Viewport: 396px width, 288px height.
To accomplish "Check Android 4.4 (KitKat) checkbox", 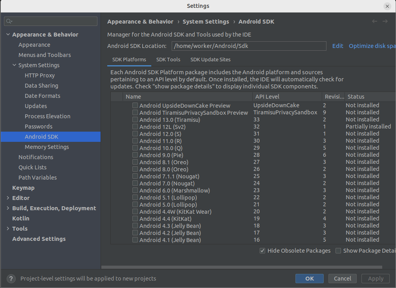I will point(135,218).
